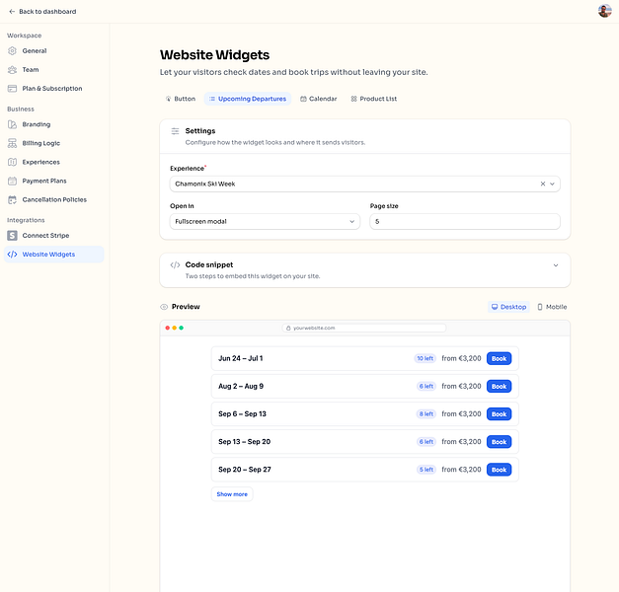Switch preview to Mobile view

552,307
